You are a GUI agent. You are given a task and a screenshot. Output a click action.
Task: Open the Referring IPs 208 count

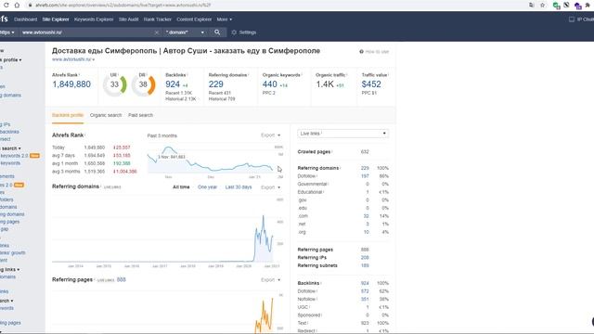[x=365, y=258]
